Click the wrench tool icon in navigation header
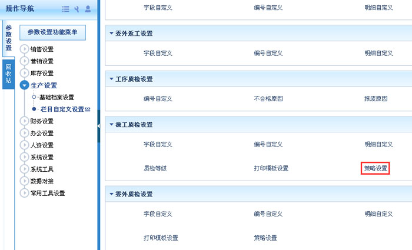Viewport: 412px width, 250px height. 77,9
